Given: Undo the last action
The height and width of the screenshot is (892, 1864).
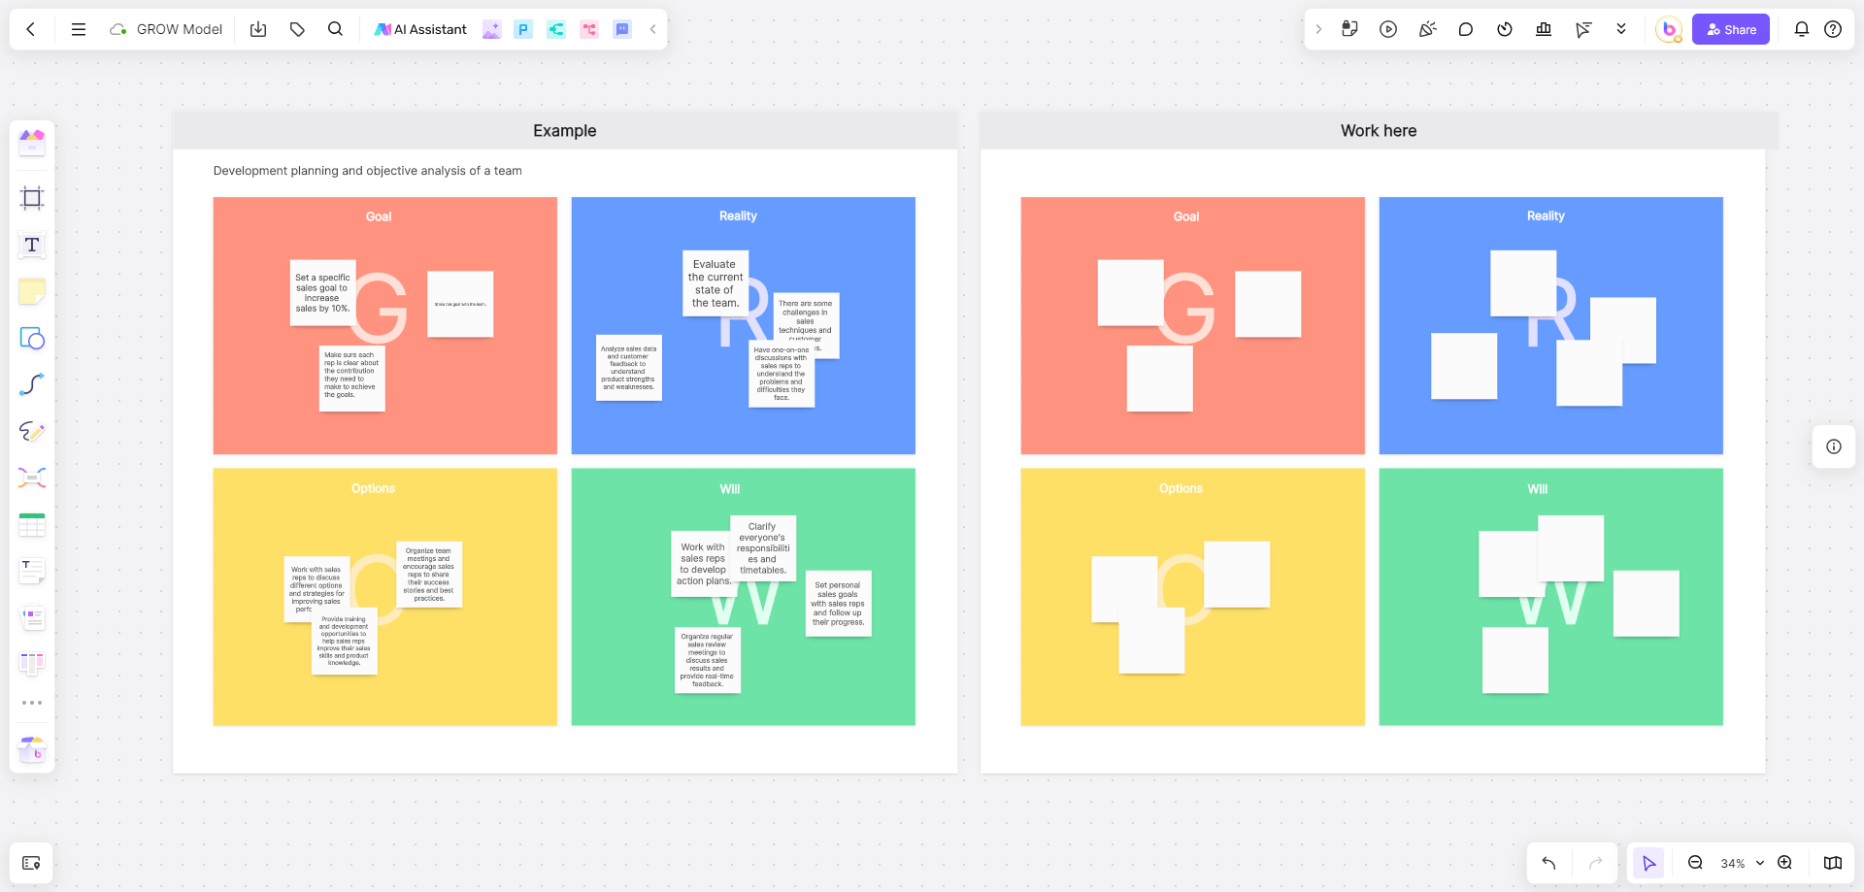Looking at the screenshot, I should pyautogui.click(x=1549, y=863).
